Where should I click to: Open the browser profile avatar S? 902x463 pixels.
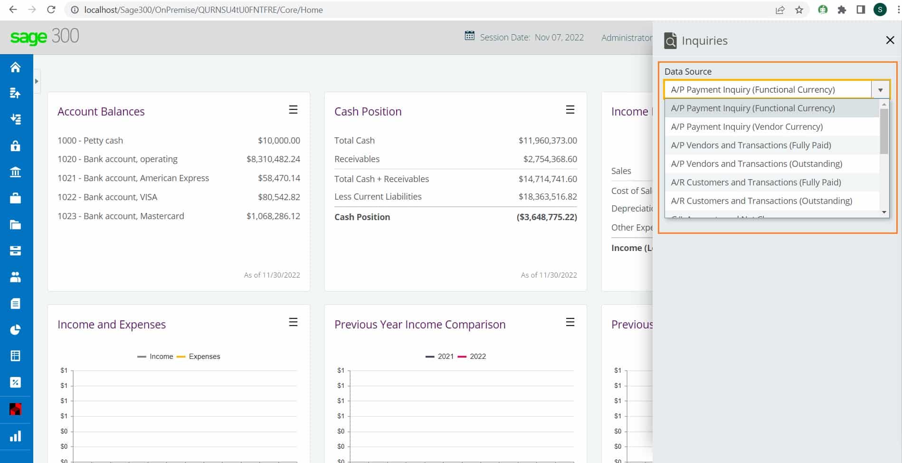pos(880,10)
